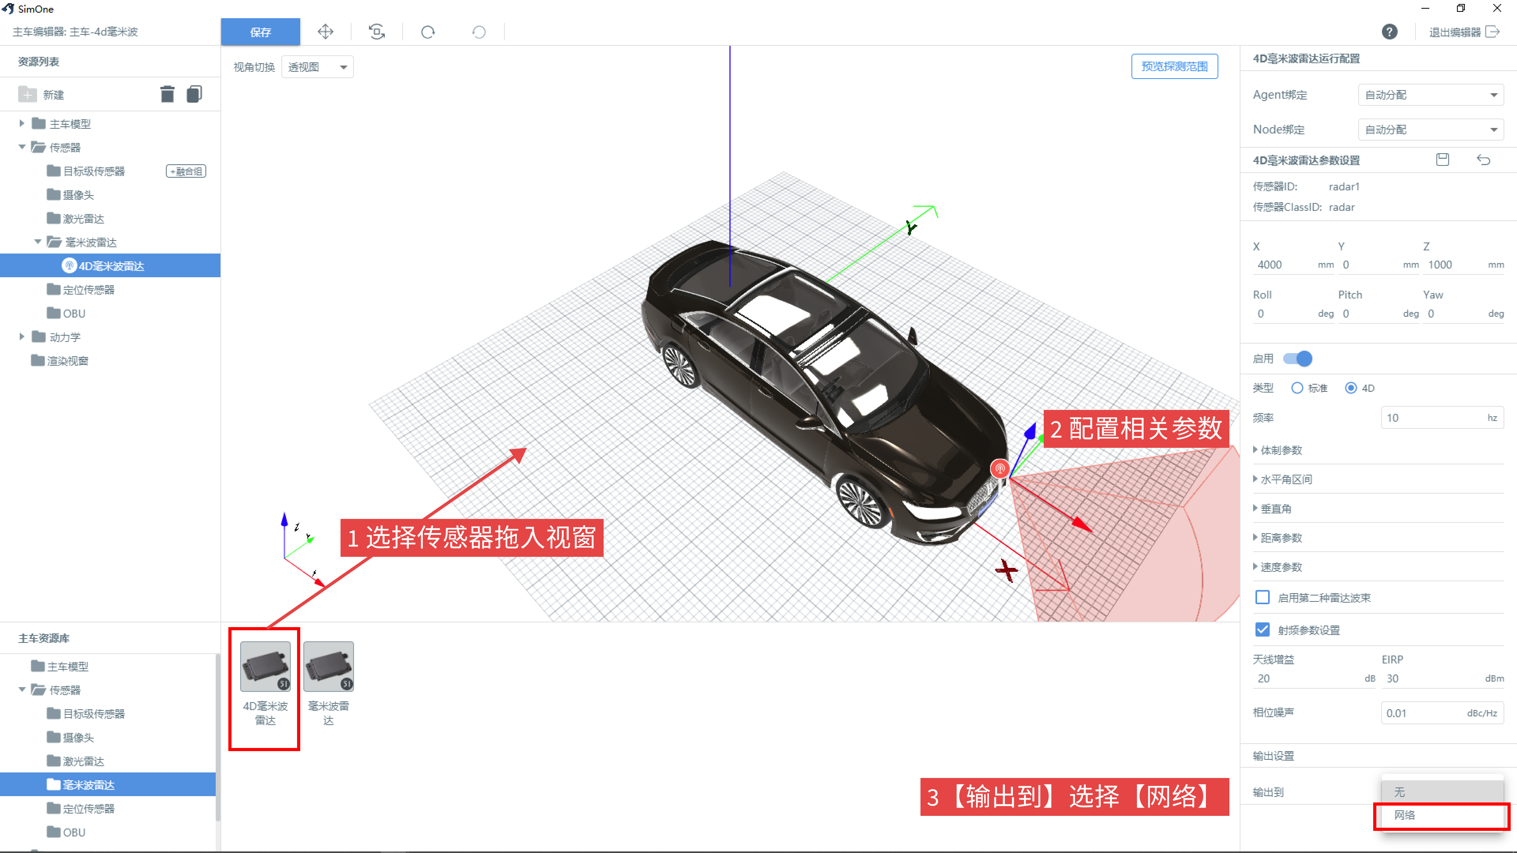Click 预览探测范围 preview button
1517x853 pixels.
pyautogui.click(x=1174, y=66)
